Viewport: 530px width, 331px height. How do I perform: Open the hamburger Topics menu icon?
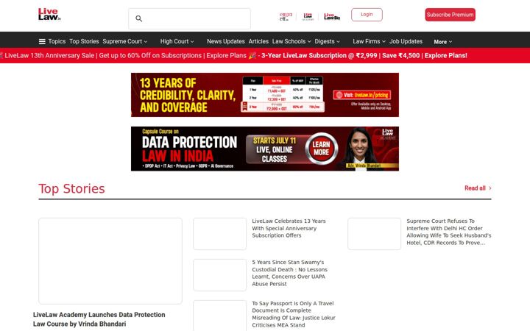(42, 41)
